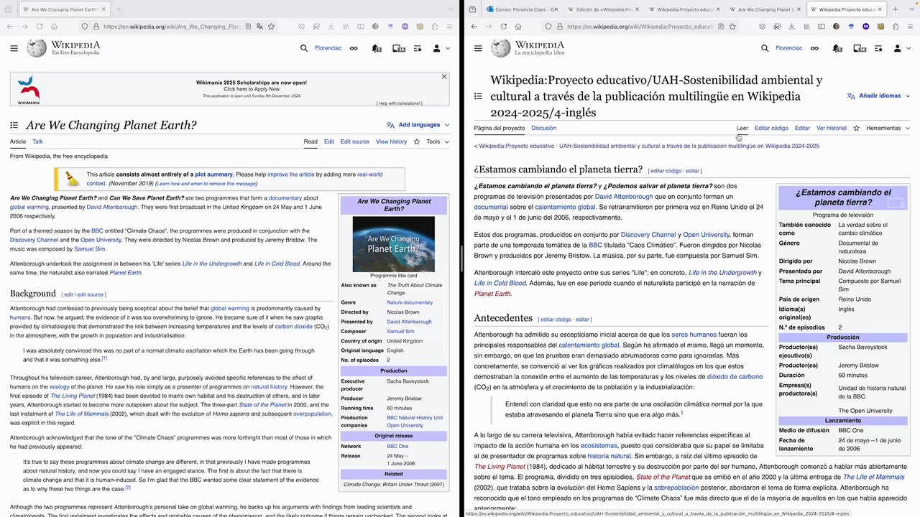Open Add languages dropdown

[418, 125]
